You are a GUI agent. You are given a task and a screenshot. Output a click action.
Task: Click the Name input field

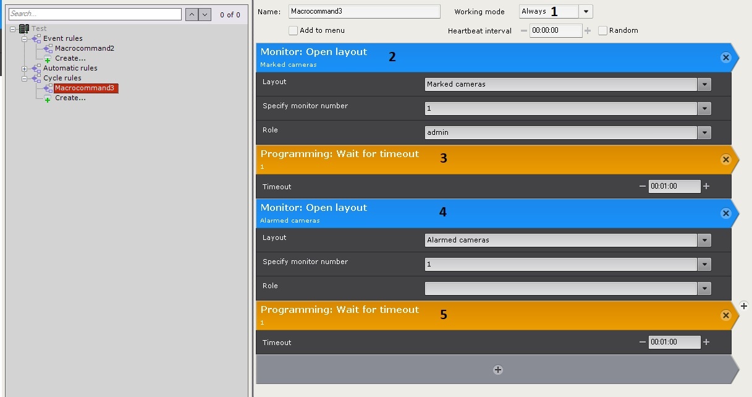(364, 12)
